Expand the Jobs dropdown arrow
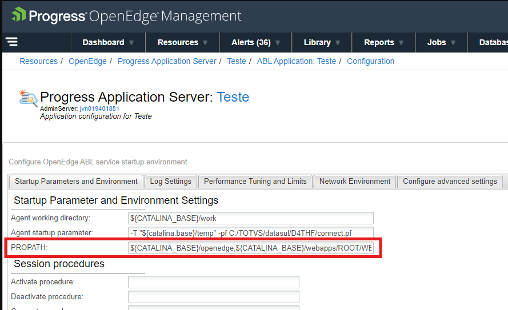The image size is (508, 310). [x=453, y=43]
